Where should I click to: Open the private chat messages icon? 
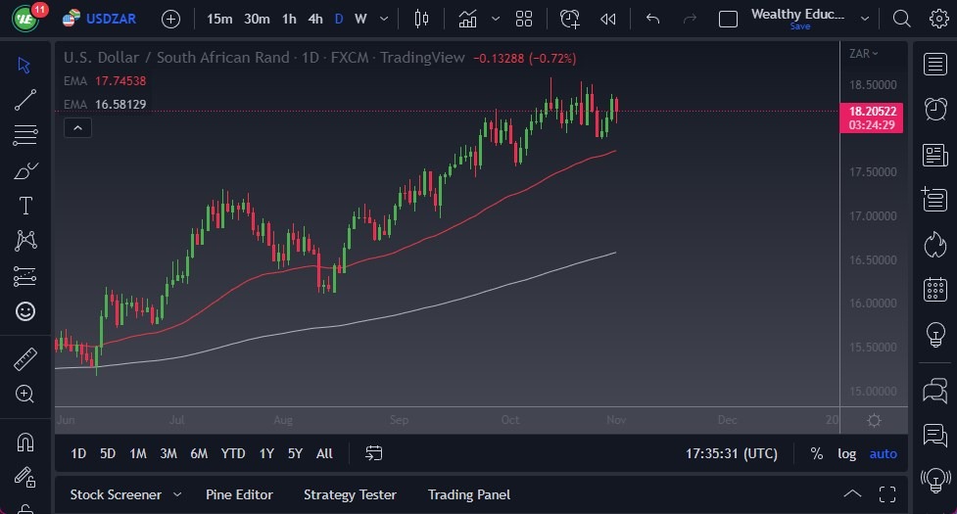[x=935, y=436]
